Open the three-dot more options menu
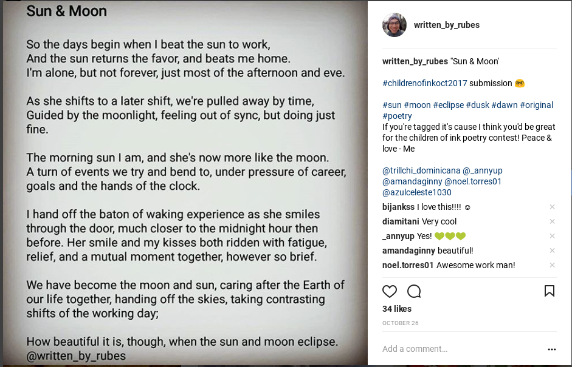The height and width of the screenshot is (367, 572). click(551, 349)
